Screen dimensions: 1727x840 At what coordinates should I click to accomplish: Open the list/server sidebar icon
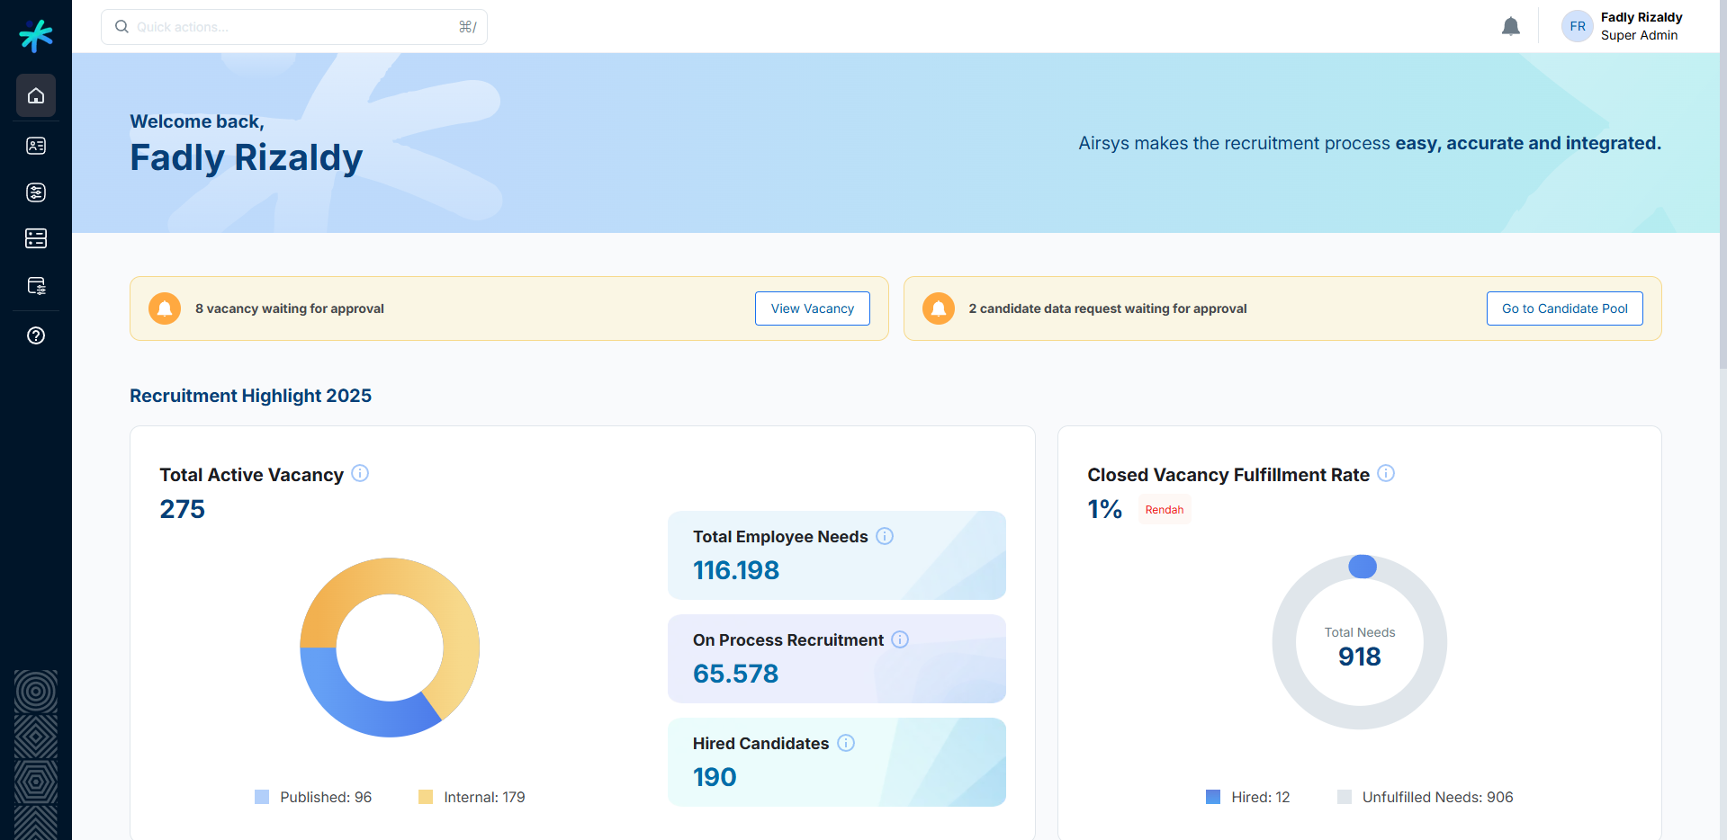point(36,238)
